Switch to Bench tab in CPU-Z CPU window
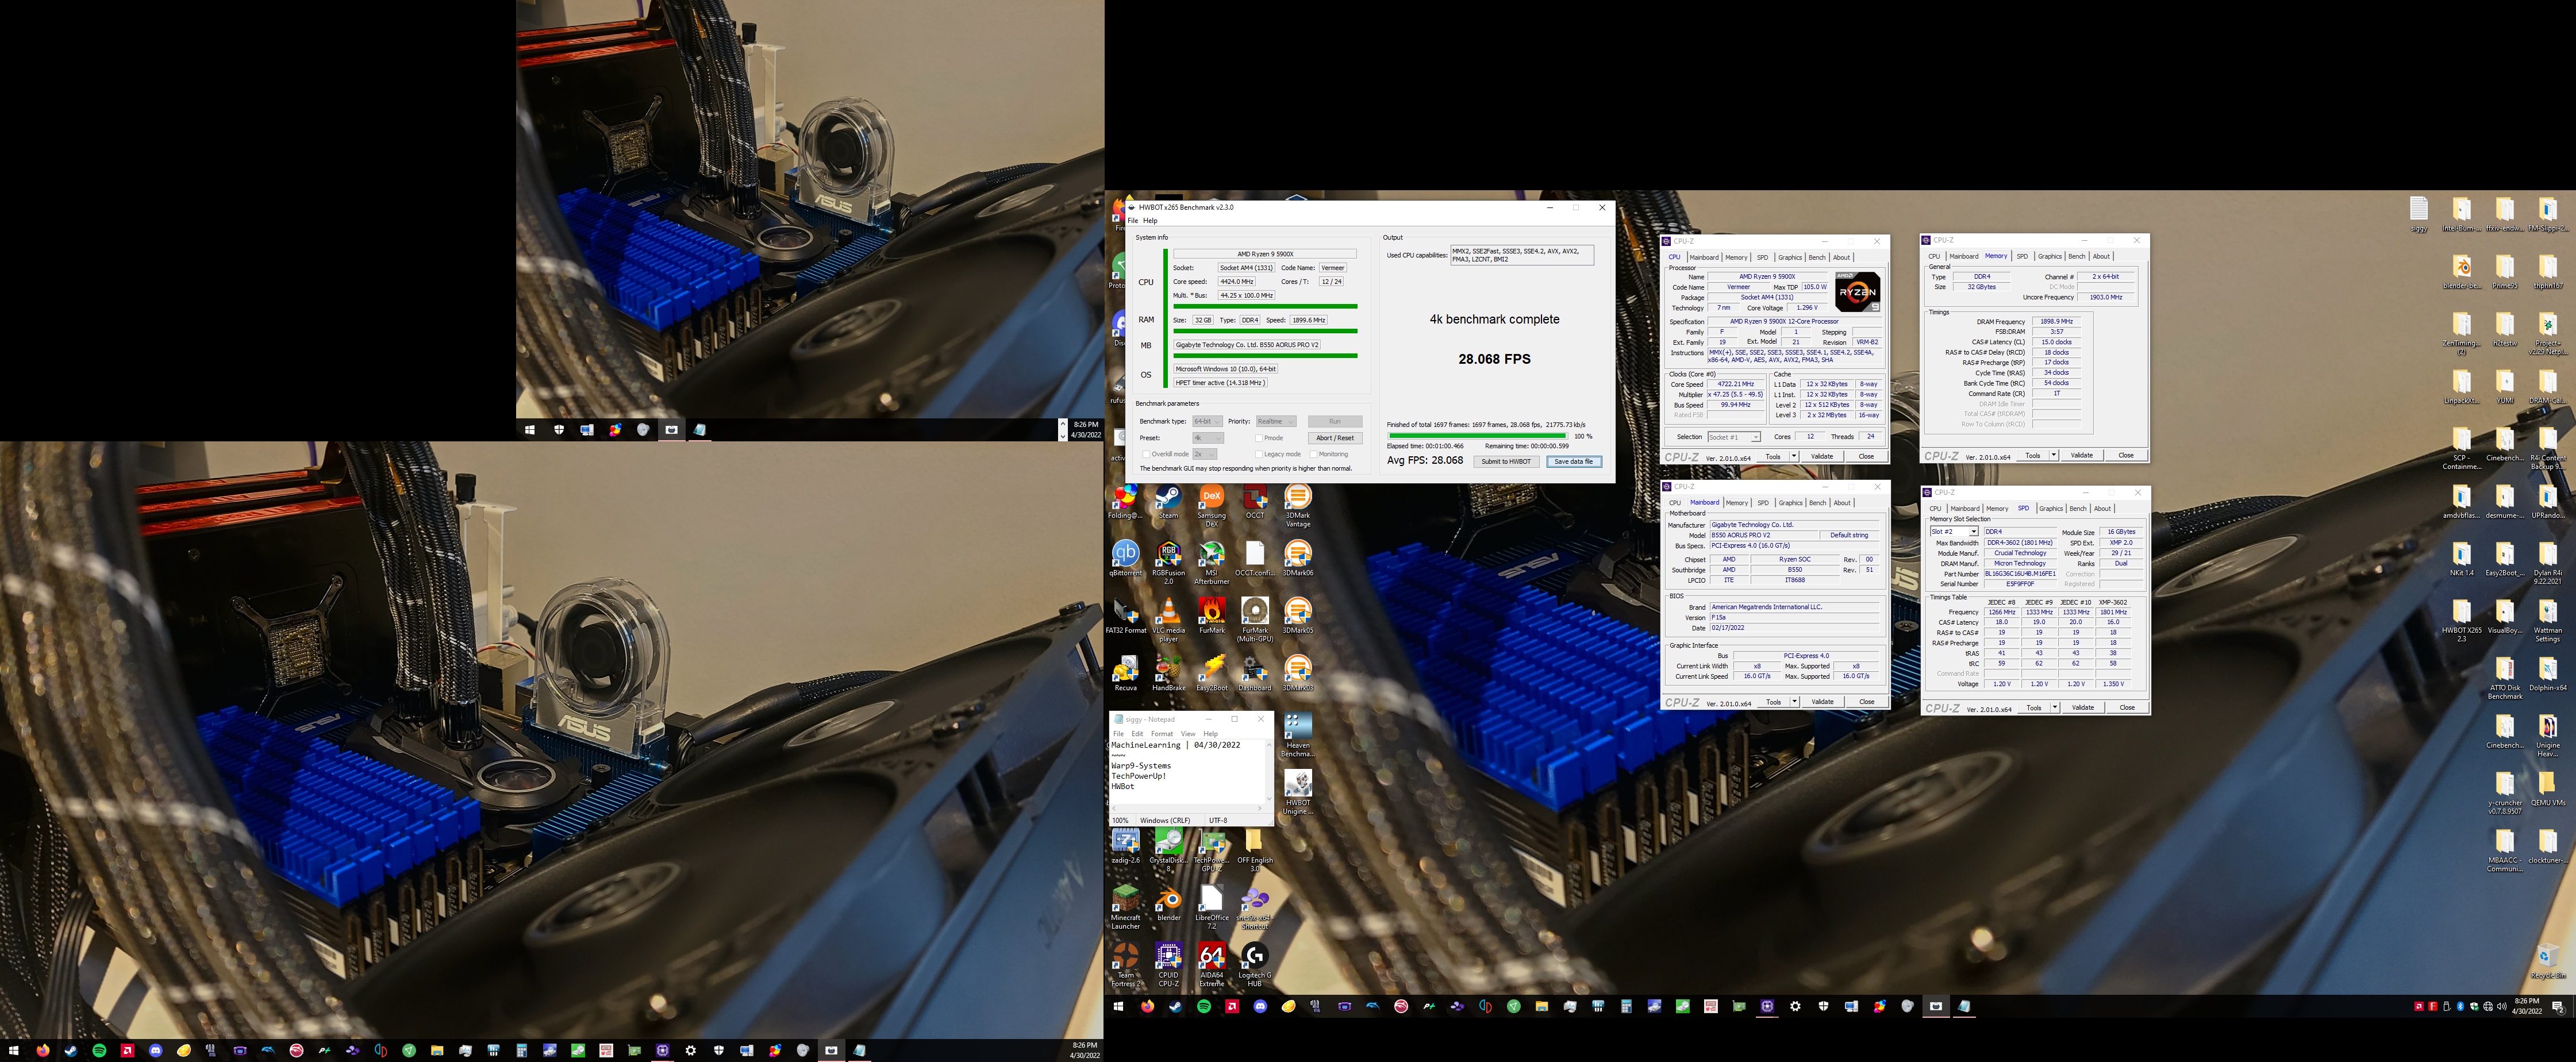The width and height of the screenshot is (2576, 1062). coord(1817,257)
